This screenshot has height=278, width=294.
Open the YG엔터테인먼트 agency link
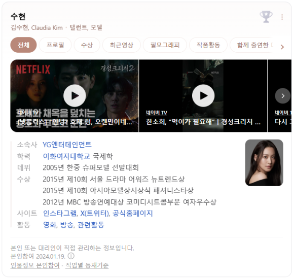(x=67, y=145)
